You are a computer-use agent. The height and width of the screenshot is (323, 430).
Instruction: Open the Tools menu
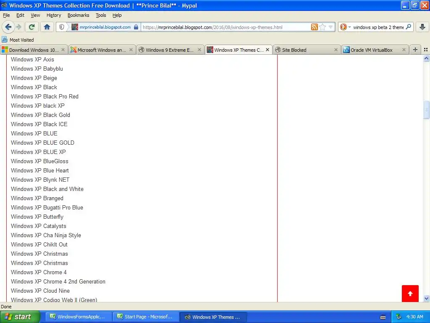pos(101,15)
